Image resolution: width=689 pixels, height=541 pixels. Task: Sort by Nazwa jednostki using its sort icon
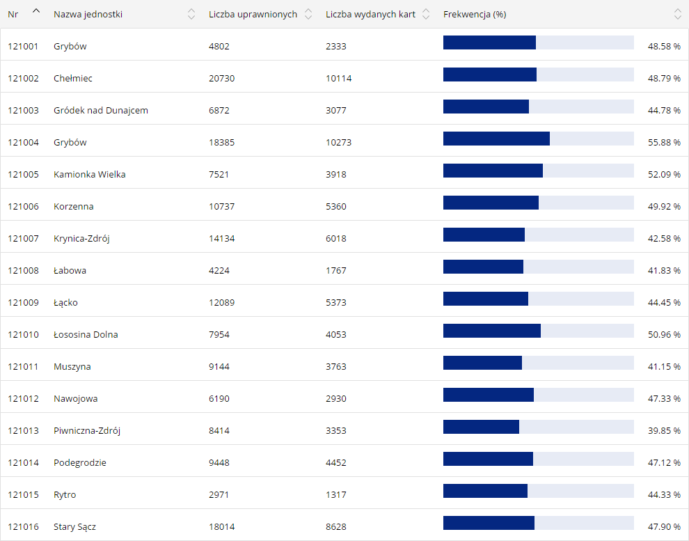[x=191, y=14]
